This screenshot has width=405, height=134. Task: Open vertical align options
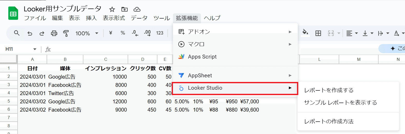pyautogui.click(x=368, y=33)
